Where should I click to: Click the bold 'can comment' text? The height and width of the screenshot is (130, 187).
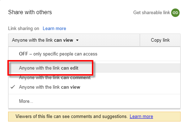click(76, 78)
